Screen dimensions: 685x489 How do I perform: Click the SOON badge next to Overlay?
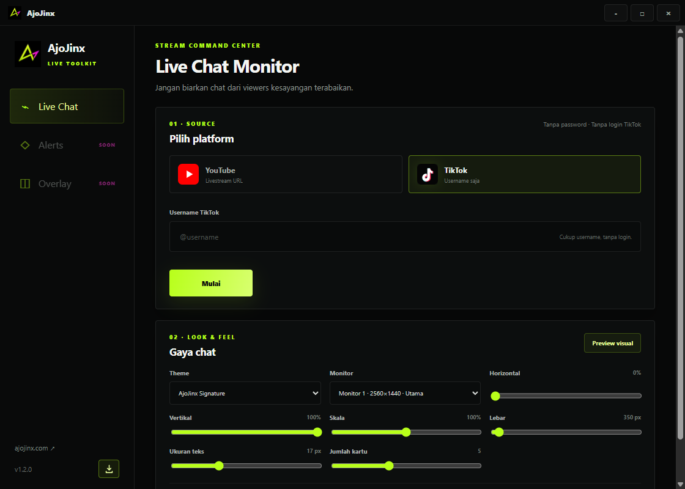(x=107, y=183)
